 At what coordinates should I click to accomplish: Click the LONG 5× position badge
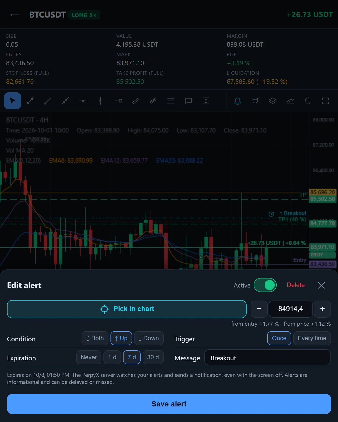pyautogui.click(x=84, y=15)
